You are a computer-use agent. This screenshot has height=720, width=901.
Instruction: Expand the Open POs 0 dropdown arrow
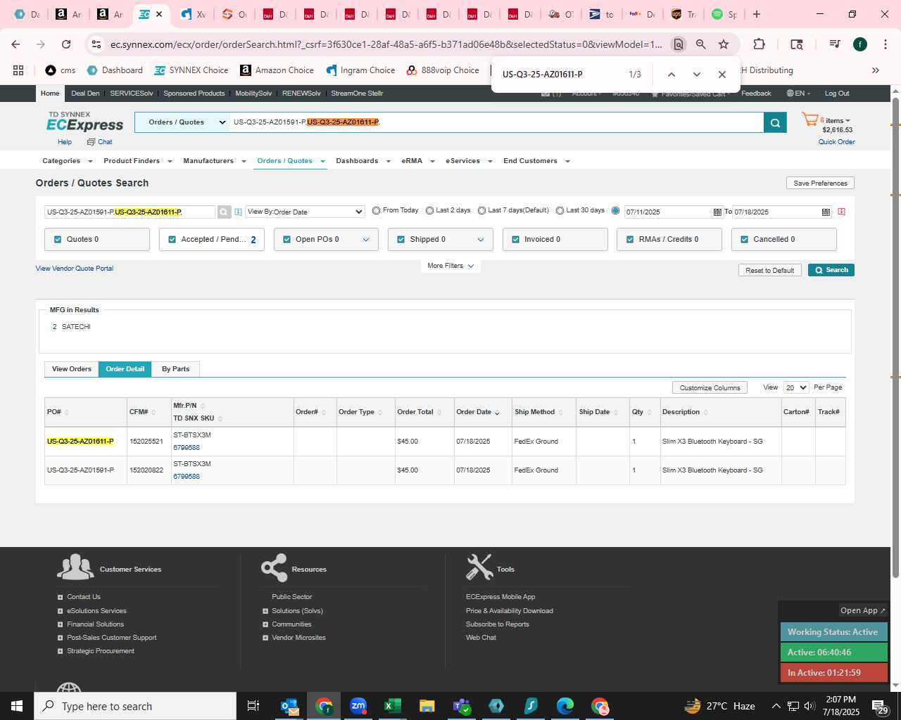pyautogui.click(x=366, y=240)
